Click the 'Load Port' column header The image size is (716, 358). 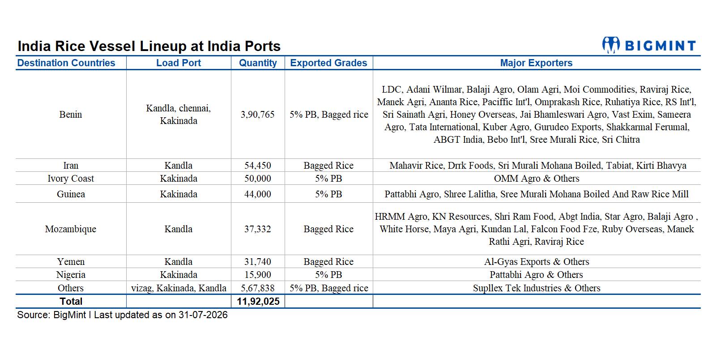click(179, 63)
